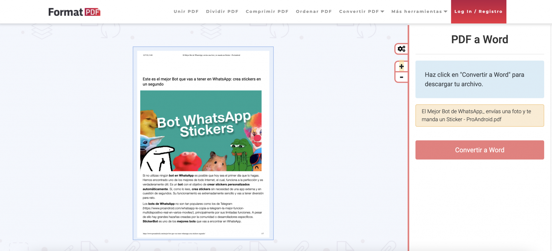
Task: Click the blue instructions box about Convertir a Word
Action: pos(479,79)
